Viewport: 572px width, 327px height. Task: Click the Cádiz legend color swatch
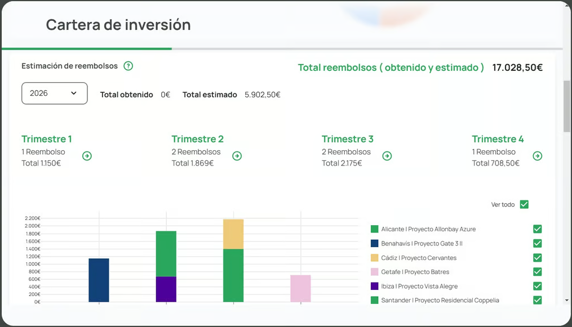375,258
